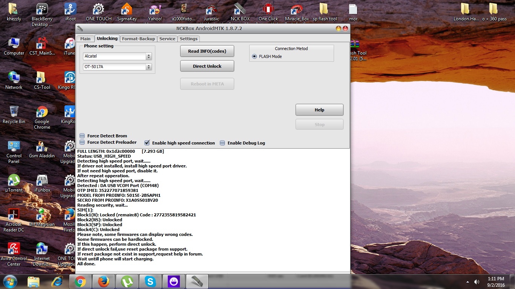Click the Read INFO(codes) button
Screen dimensions: 515x289
207,51
